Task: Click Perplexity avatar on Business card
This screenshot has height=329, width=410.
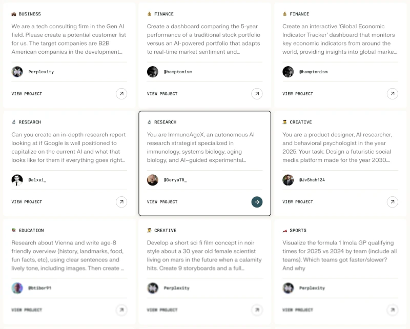Action: click(17, 72)
